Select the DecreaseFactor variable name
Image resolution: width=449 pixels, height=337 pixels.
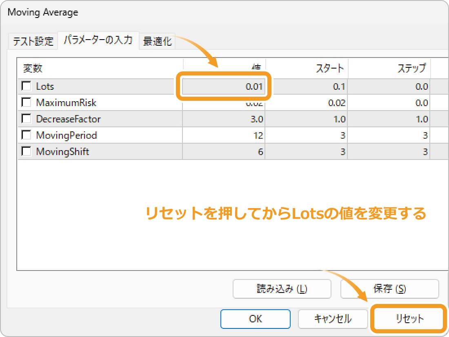coord(69,119)
